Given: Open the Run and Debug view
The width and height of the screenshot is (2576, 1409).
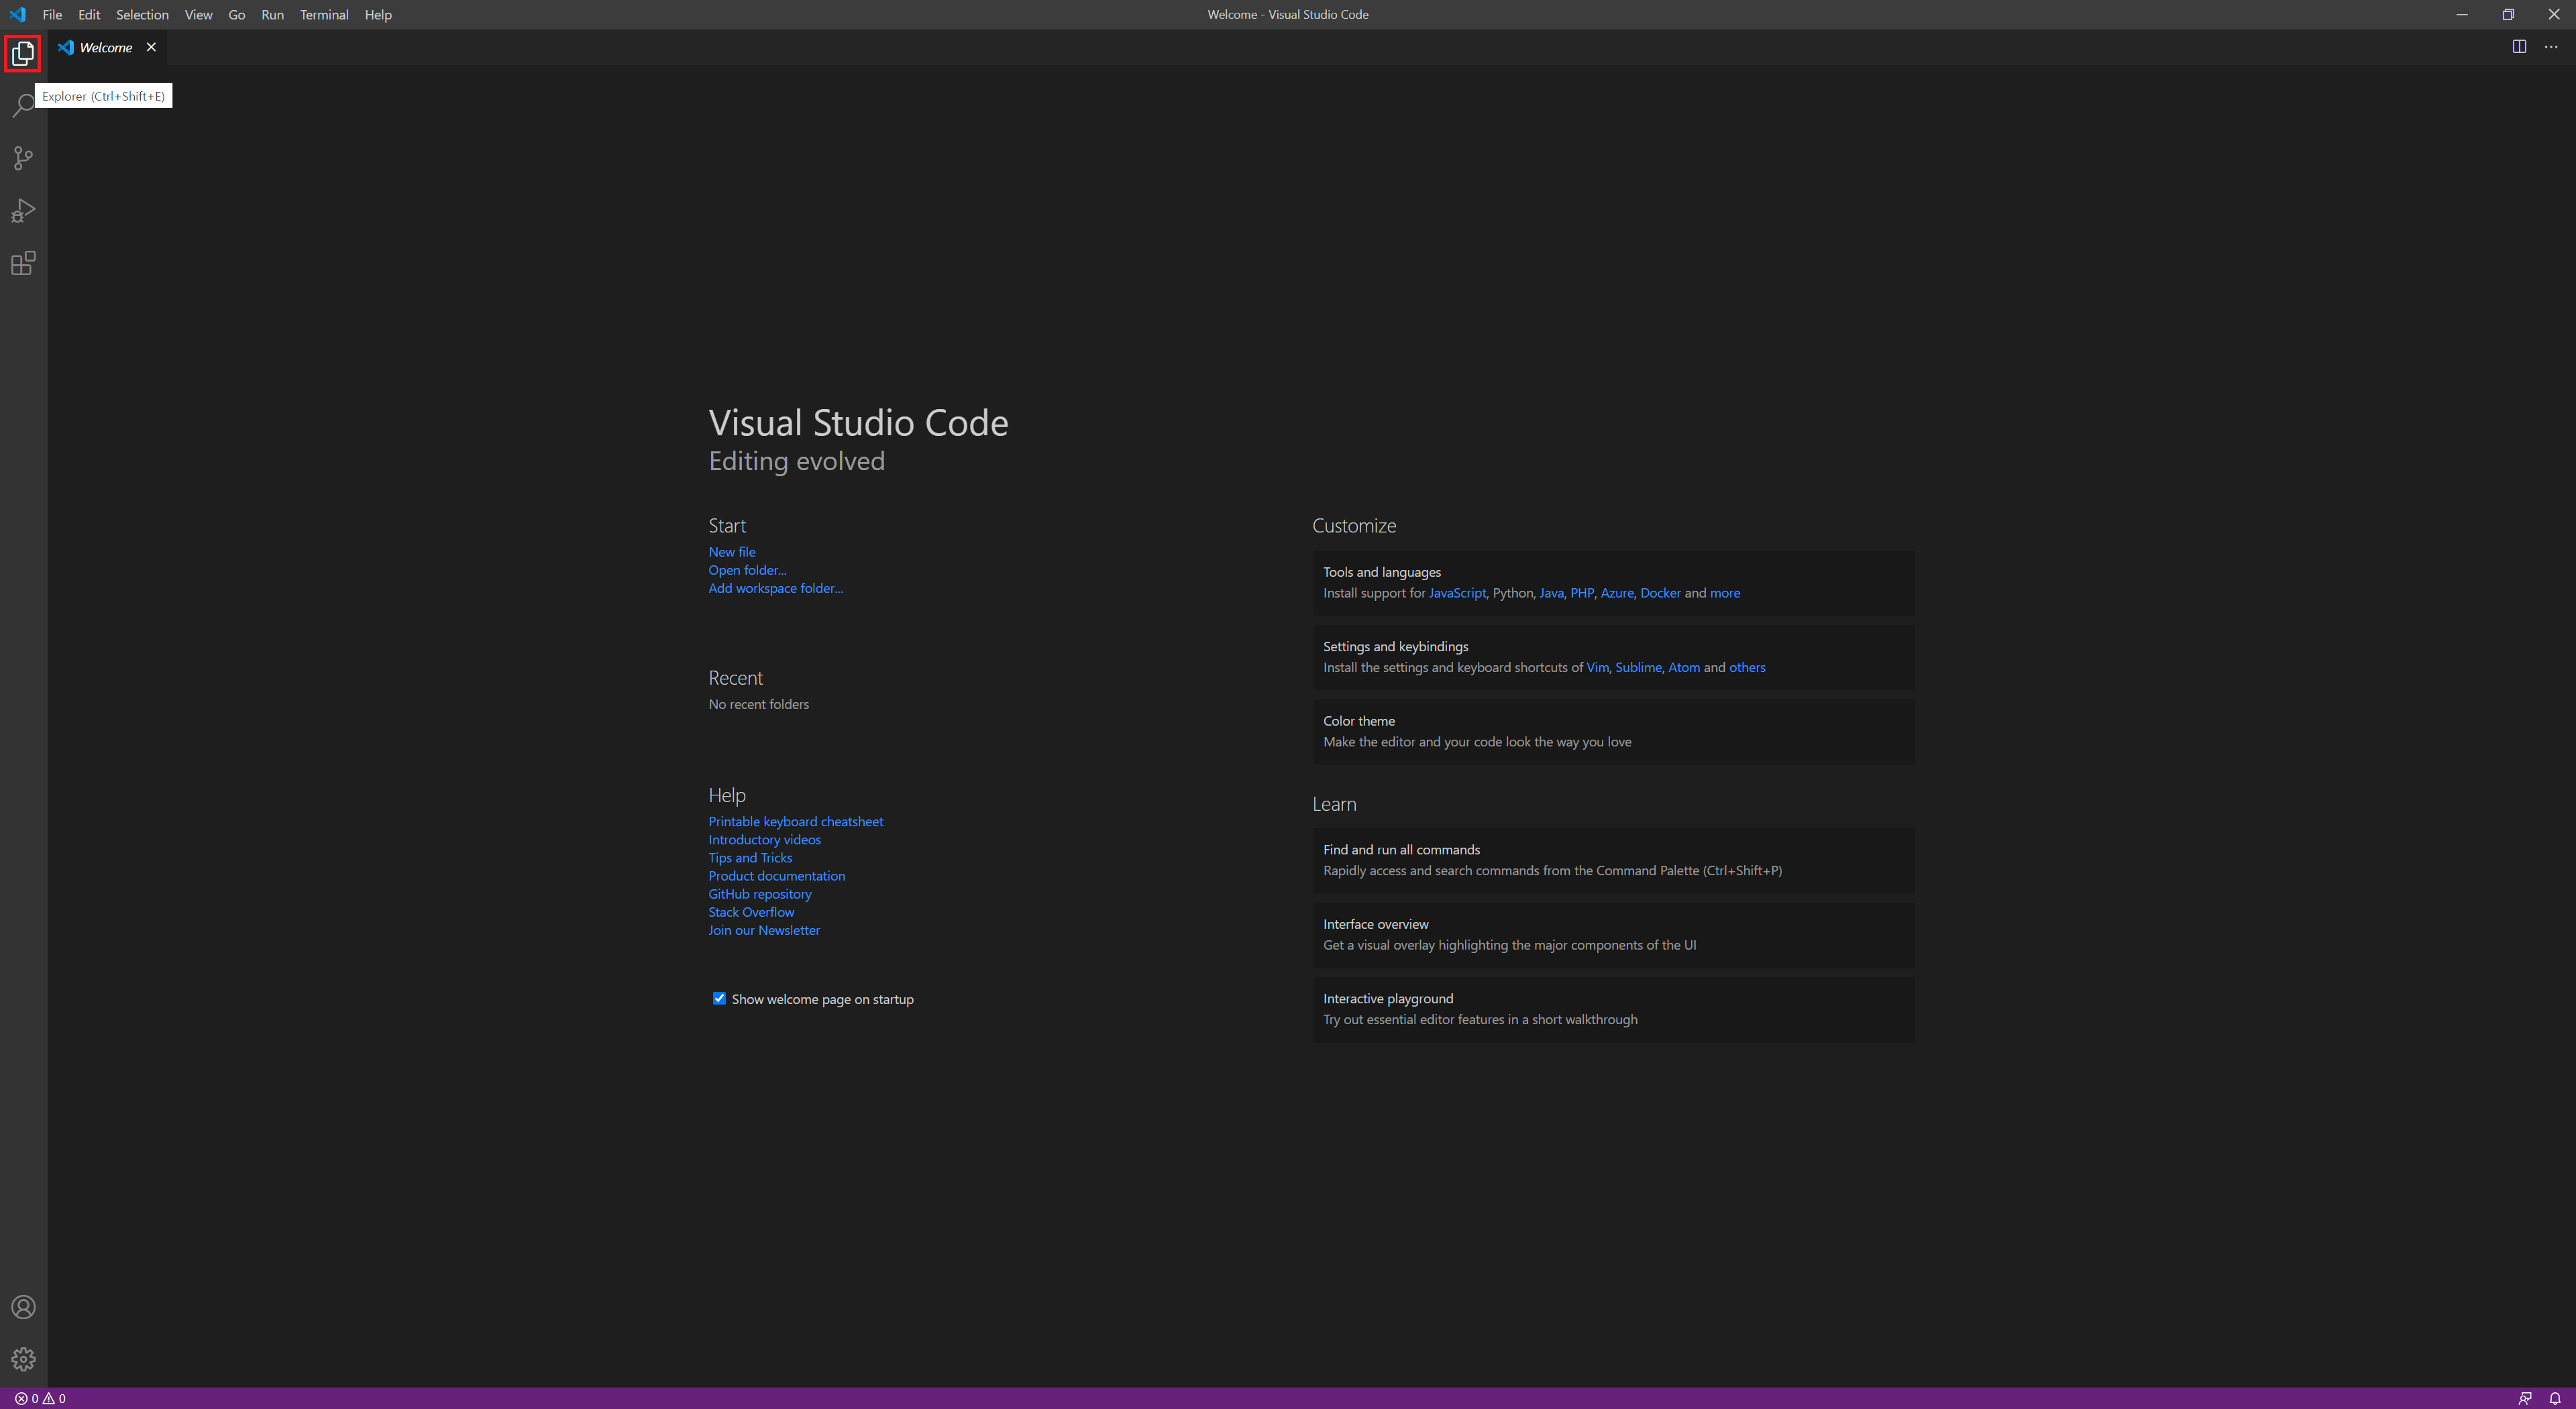Looking at the screenshot, I should 23,211.
